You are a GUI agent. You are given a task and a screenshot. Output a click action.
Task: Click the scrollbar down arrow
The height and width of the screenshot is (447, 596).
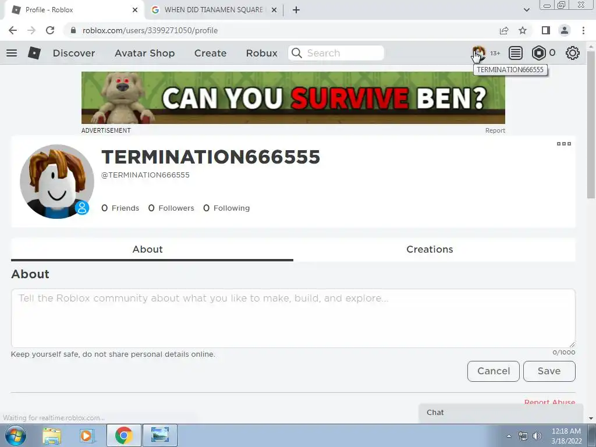(591, 418)
